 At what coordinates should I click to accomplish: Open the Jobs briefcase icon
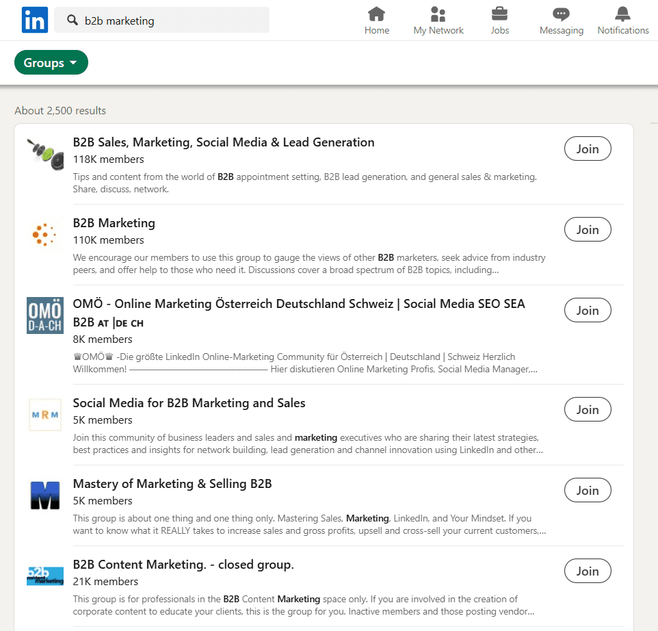499,14
